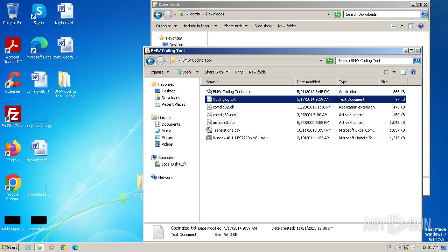Click search magnifier in BMW Coding Tool window
Image resolution: width=448 pixels, height=252 pixels.
click(416, 61)
